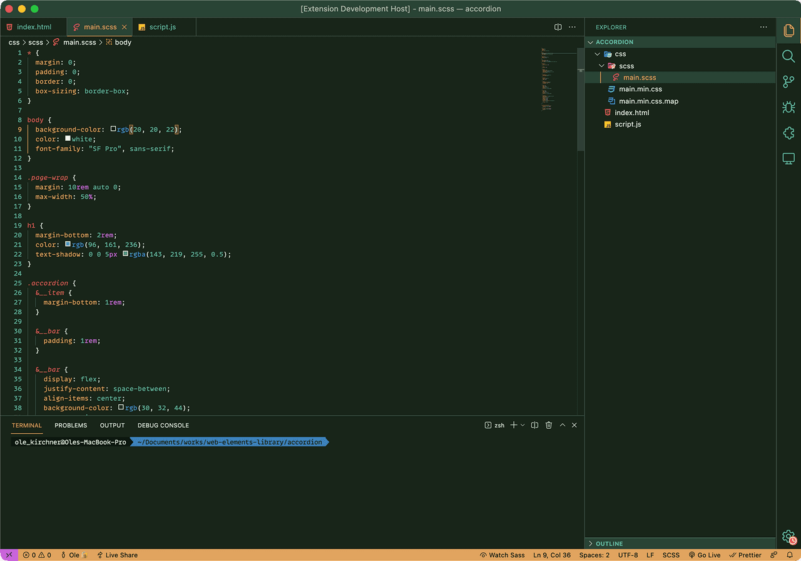
Task: Toggle Watch Sass in the status bar
Action: pyautogui.click(x=502, y=555)
